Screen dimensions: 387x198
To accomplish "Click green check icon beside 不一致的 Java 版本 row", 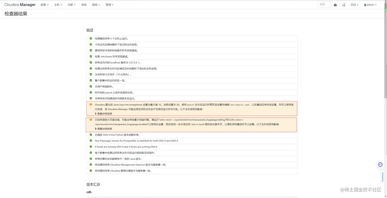I will [91, 159].
